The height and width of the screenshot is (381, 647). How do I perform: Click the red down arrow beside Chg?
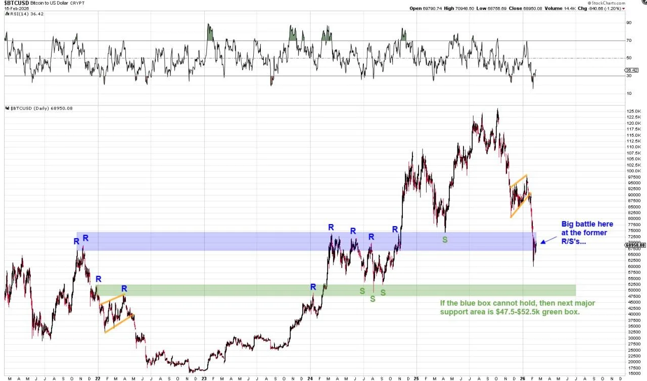[624, 8]
